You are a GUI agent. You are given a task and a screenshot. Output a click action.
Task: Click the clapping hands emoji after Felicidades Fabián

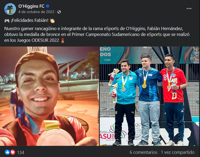[x=52, y=21]
